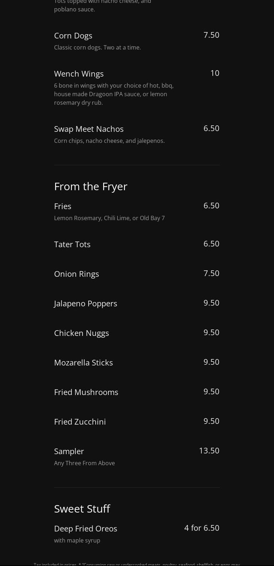
Task: Select Onion Rings in the fryer list
Action: tap(77, 274)
